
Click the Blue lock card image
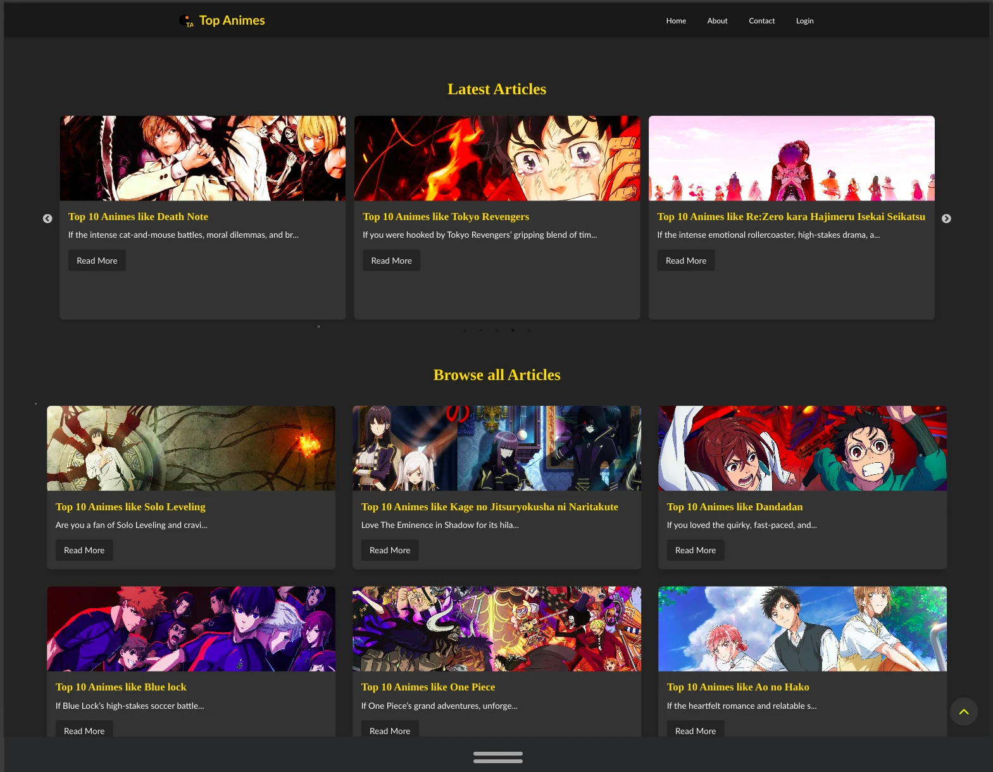pos(191,629)
